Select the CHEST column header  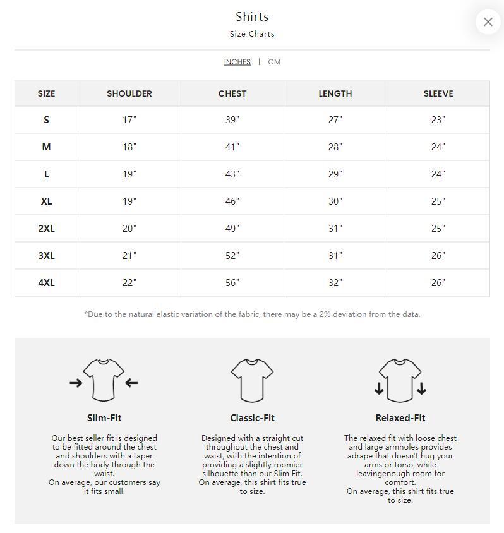tap(232, 93)
